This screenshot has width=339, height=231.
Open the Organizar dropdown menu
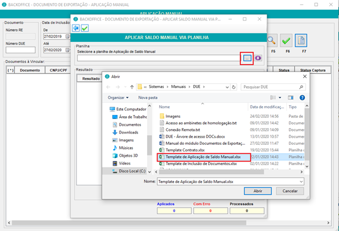pyautogui.click(x=118, y=98)
